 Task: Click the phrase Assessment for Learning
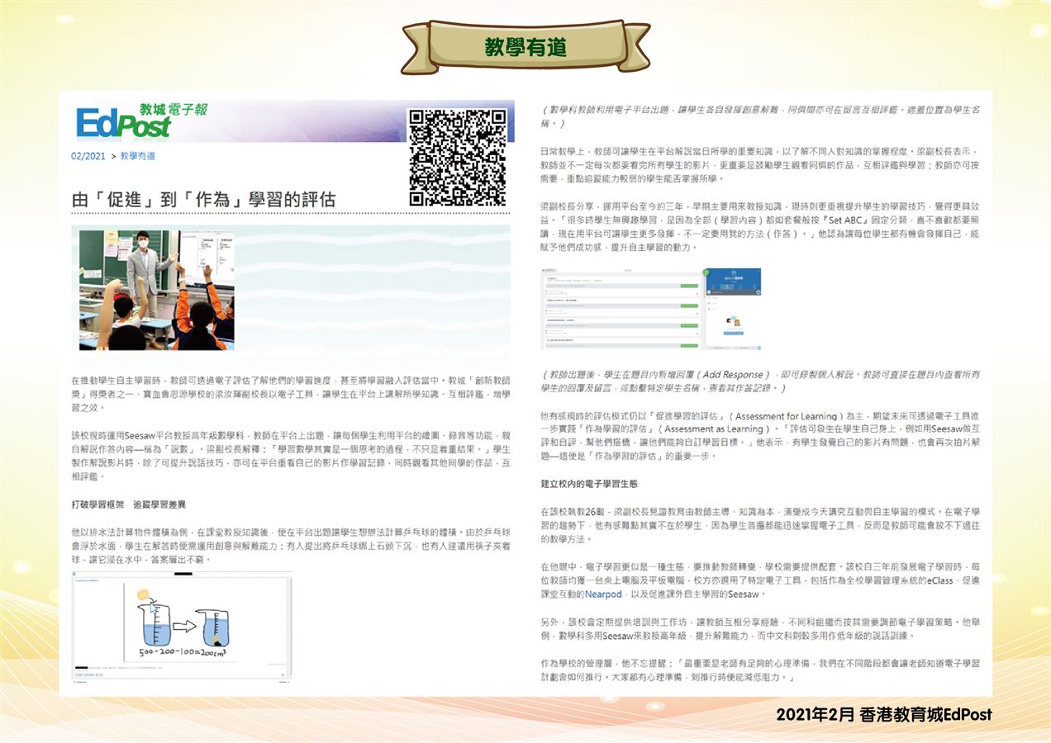click(x=785, y=416)
